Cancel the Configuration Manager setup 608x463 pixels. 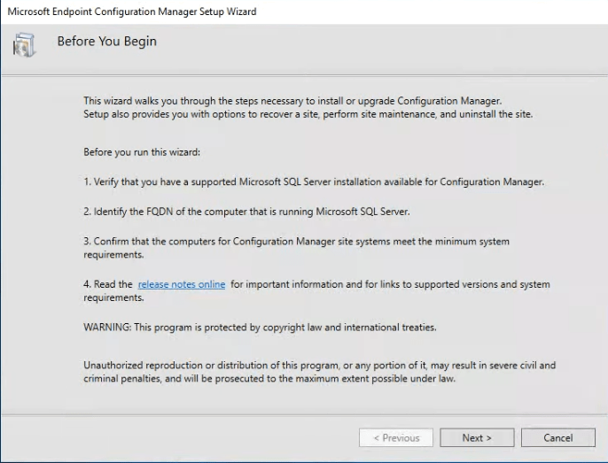(557, 437)
